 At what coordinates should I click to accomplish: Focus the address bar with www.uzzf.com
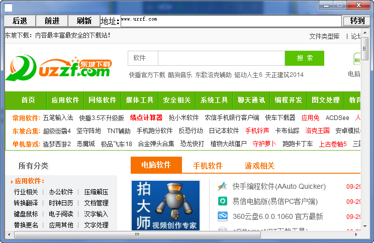click(231, 21)
